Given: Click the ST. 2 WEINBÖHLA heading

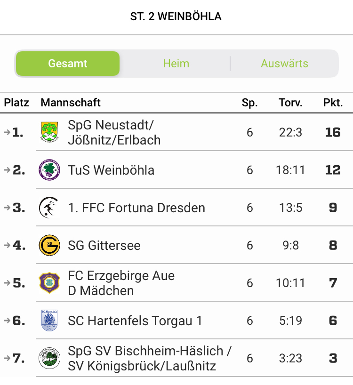Looking at the screenshot, I should click(176, 16).
